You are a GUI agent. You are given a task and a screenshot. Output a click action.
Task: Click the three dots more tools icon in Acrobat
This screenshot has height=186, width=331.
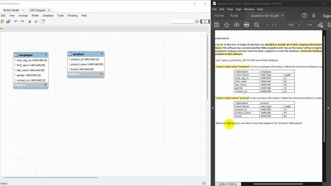tap(309, 25)
